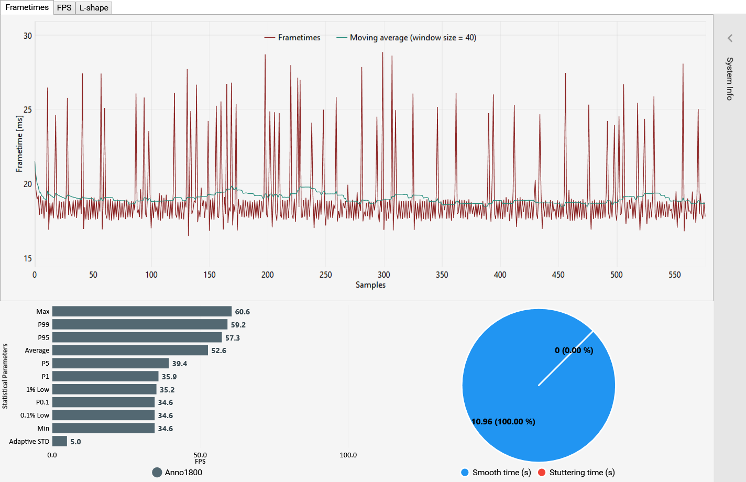Open the System Info side panel label
This screenshot has width=746, height=482.
[x=730, y=79]
